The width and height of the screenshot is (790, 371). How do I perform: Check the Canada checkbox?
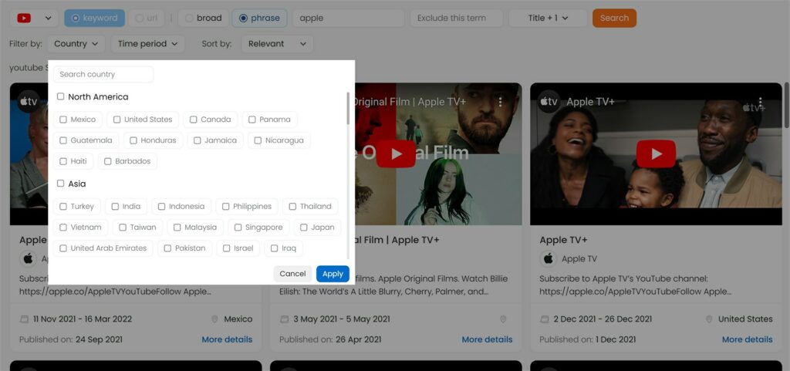point(194,120)
